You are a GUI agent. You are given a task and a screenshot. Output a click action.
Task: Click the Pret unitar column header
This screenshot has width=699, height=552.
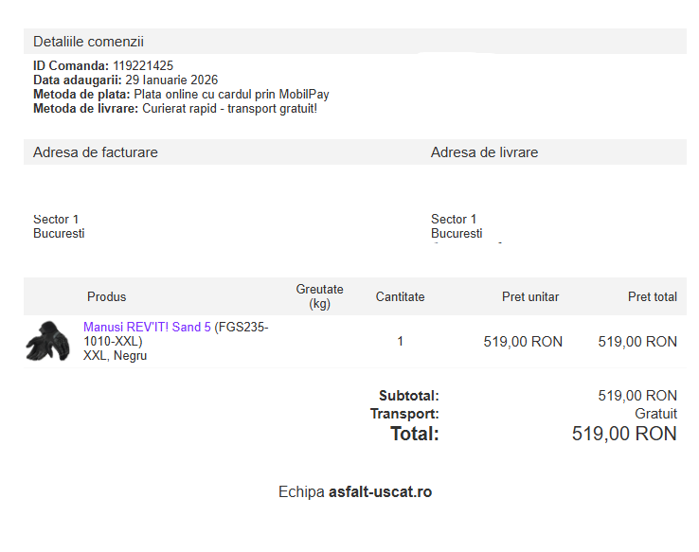point(529,296)
